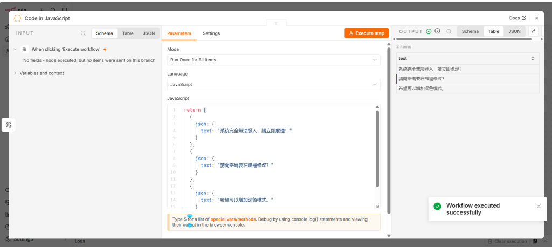Click code editor scrollbar up arrow
Viewport: 552px width, 247px height.
coord(377,107)
